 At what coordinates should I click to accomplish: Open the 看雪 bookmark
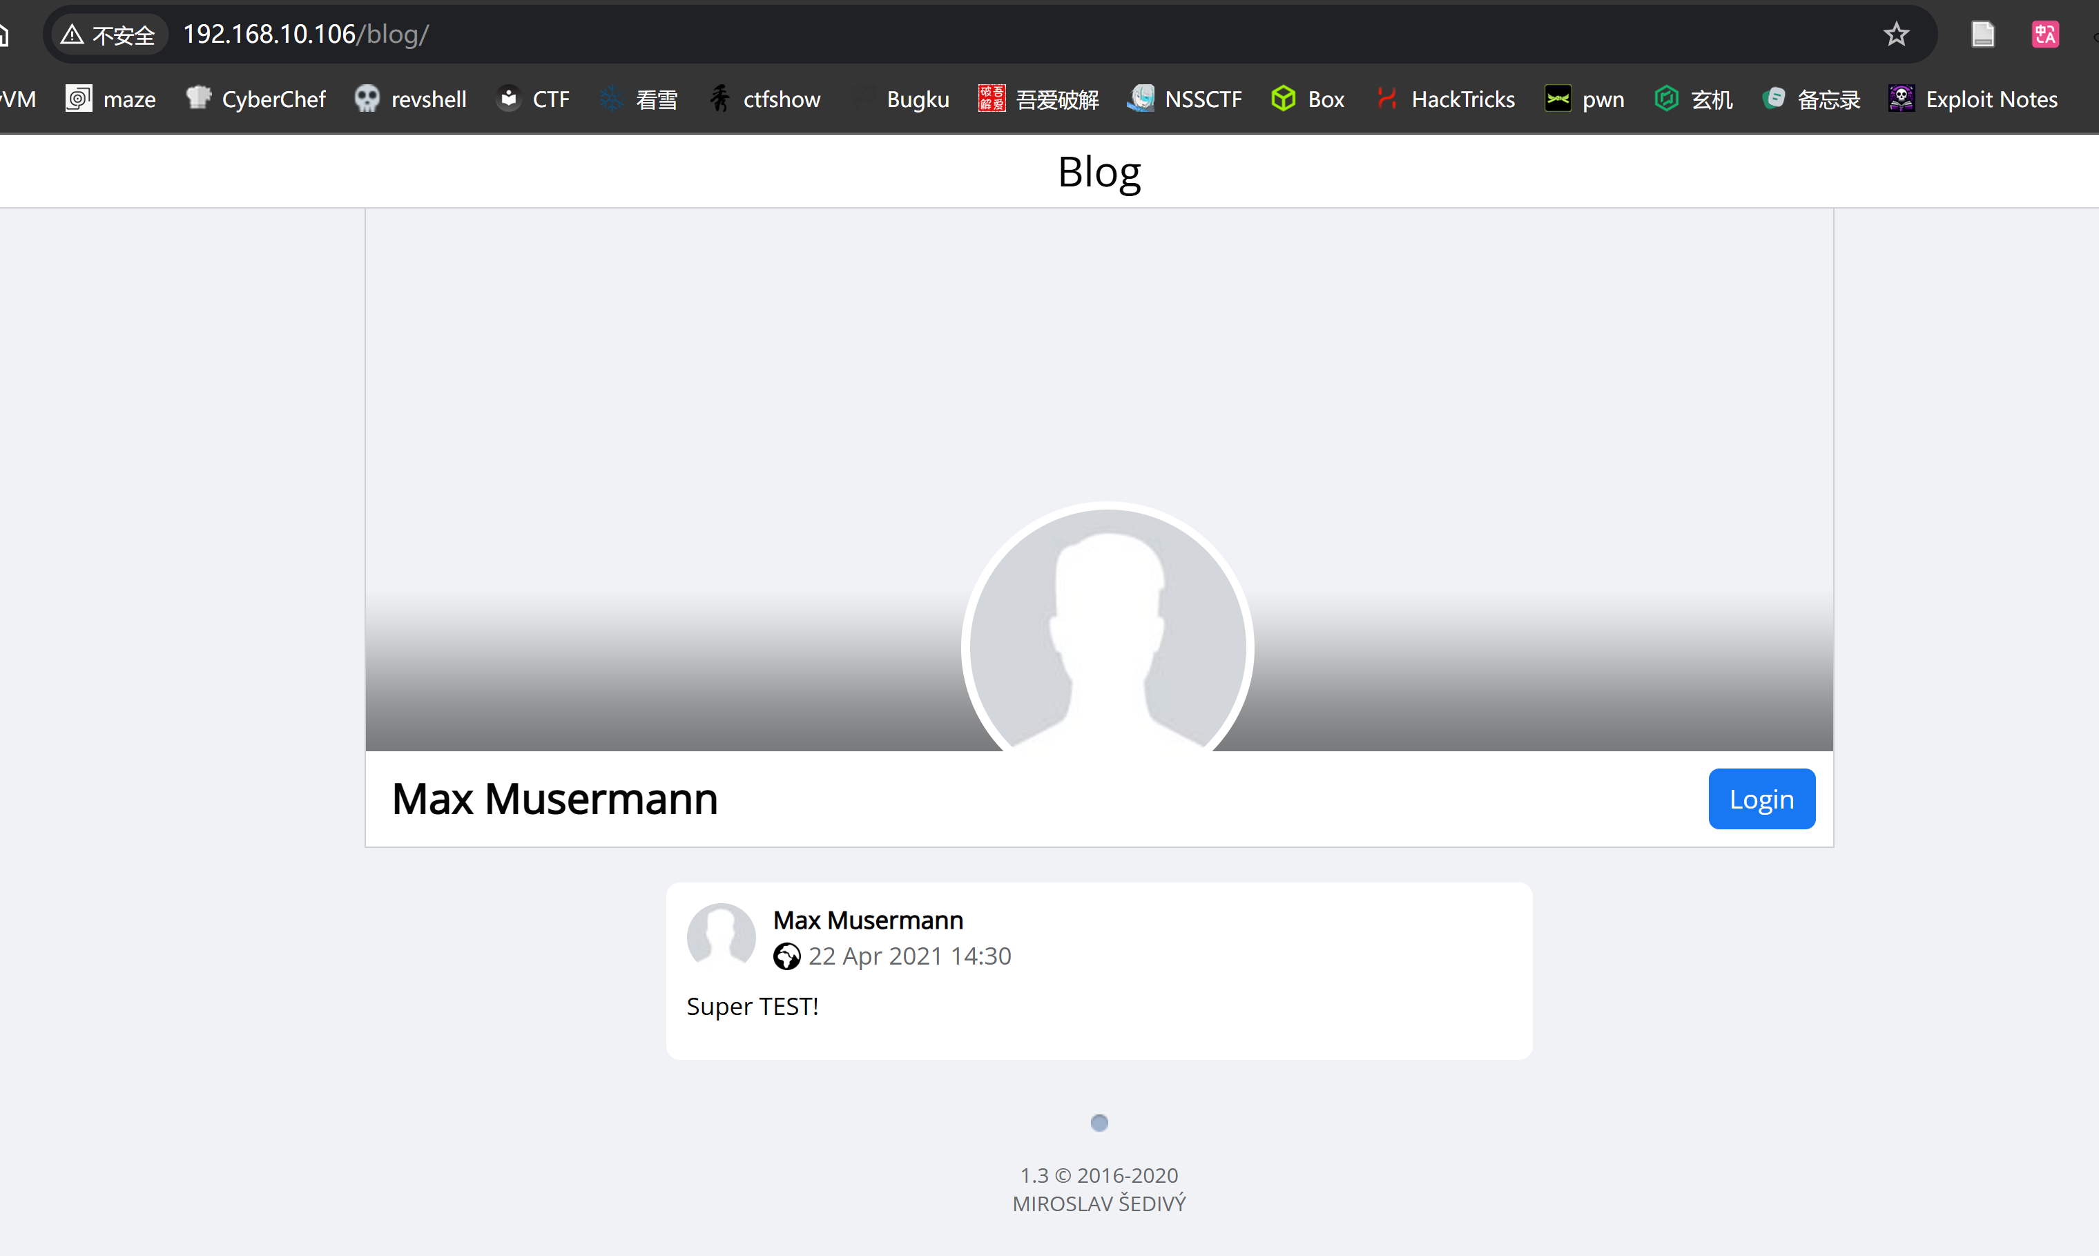click(639, 99)
